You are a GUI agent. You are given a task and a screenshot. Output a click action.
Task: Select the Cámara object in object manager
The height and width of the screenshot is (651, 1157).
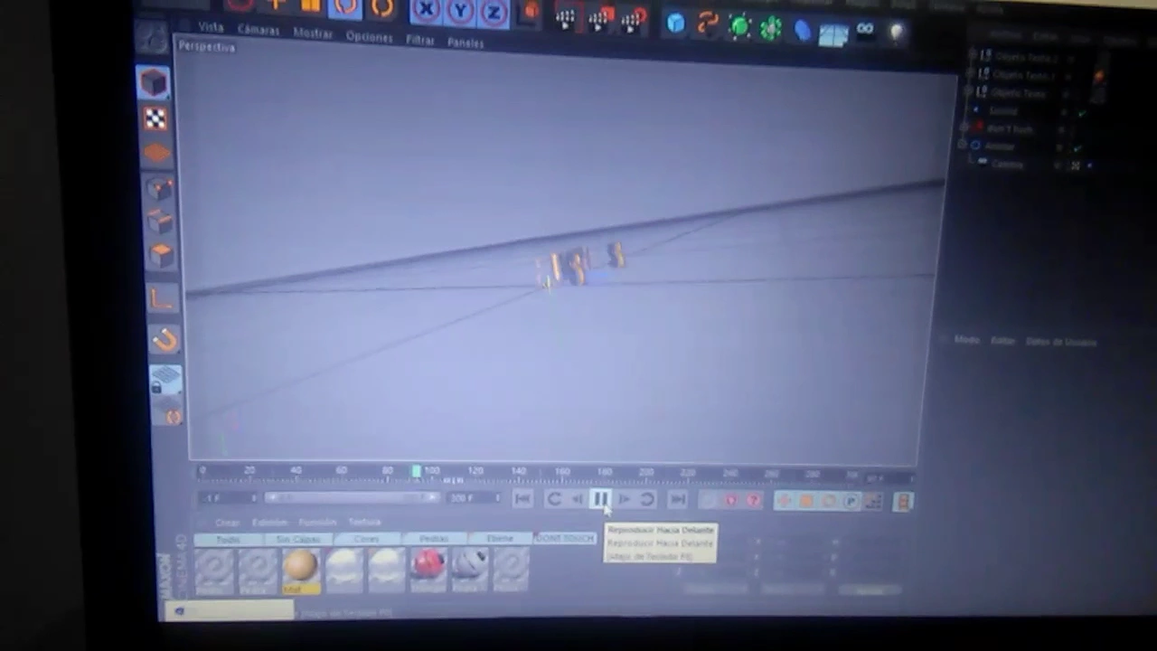(x=1007, y=165)
